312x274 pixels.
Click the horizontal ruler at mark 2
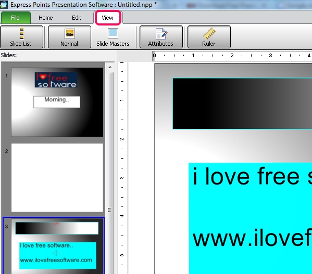[x=232, y=56]
